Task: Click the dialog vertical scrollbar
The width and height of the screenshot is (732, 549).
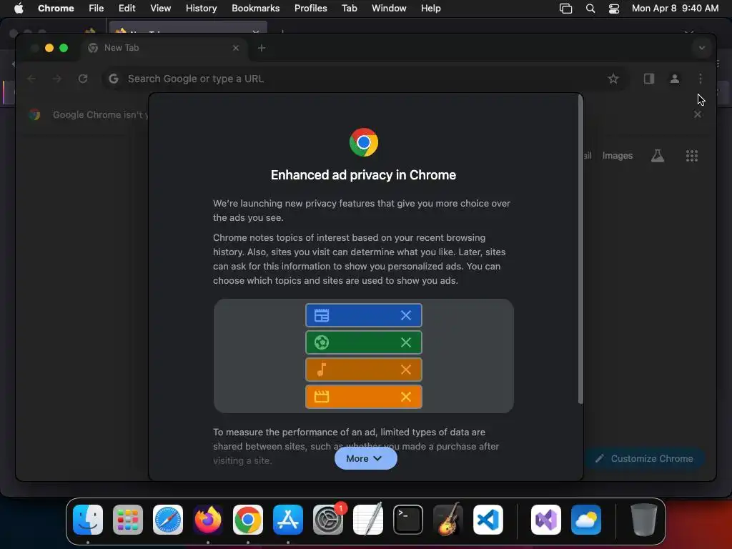Action: (580, 249)
